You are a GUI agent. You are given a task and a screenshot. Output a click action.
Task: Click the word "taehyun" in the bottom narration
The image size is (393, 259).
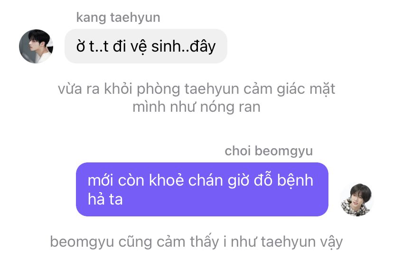(288, 242)
